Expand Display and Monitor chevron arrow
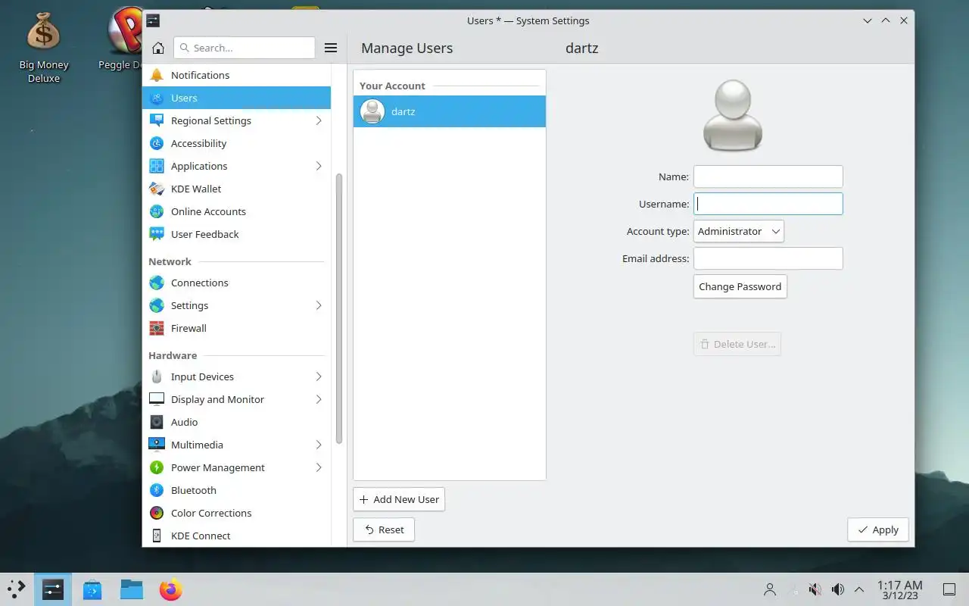Screen dimensions: 969x606 [x=319, y=399]
